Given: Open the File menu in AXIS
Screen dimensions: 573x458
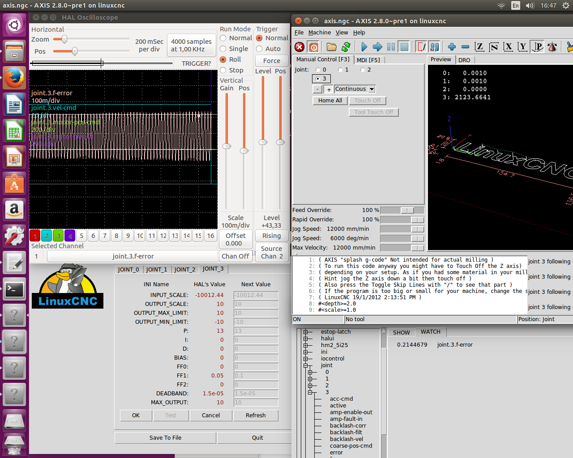Looking at the screenshot, I should point(299,33).
